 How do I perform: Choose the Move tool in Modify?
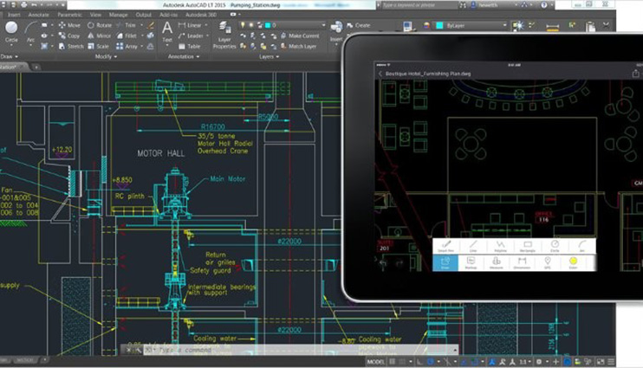tap(69, 25)
